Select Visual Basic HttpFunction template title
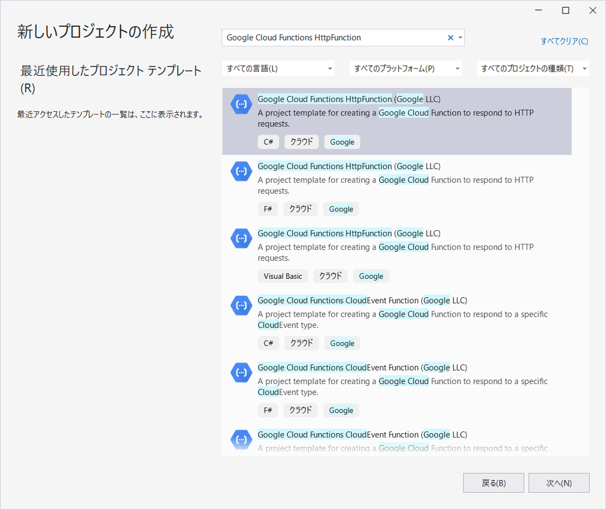 click(349, 233)
